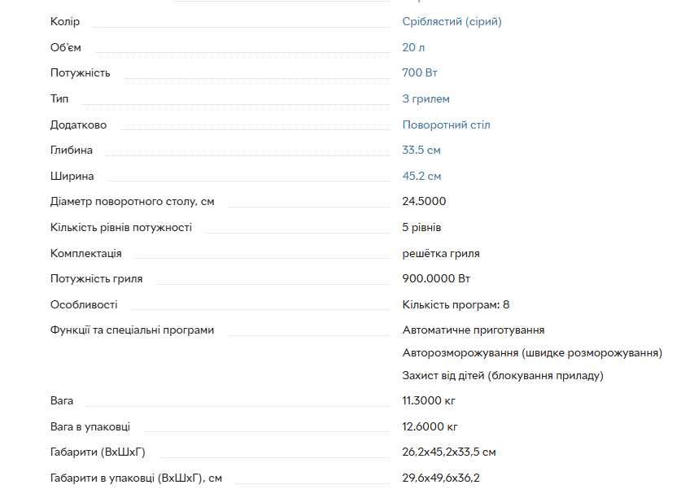
Task: Click the 900.0000 Вт grill power value
Action: tap(436, 279)
